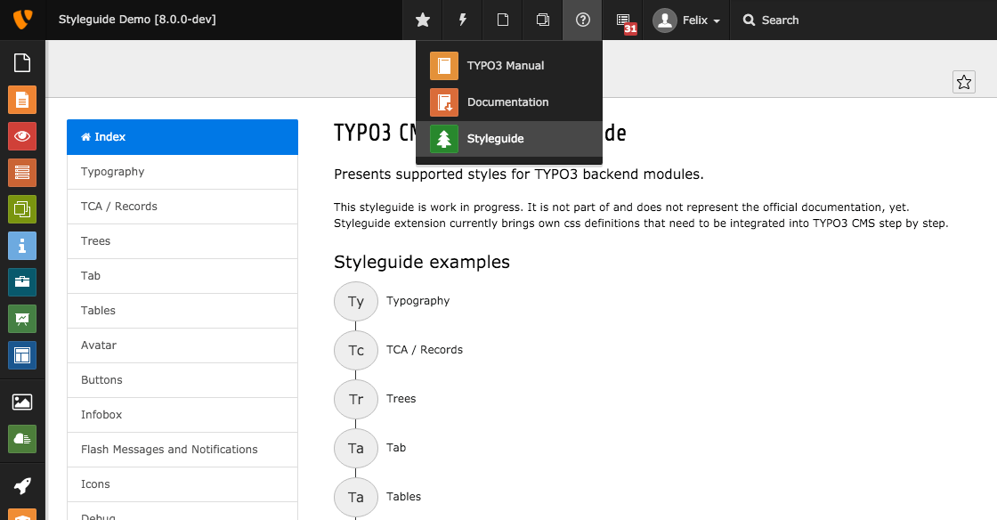Click TCA / Records text in examples list
The image size is (997, 520).
(x=425, y=350)
